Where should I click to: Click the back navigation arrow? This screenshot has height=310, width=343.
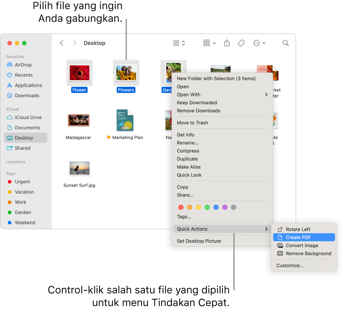point(62,43)
